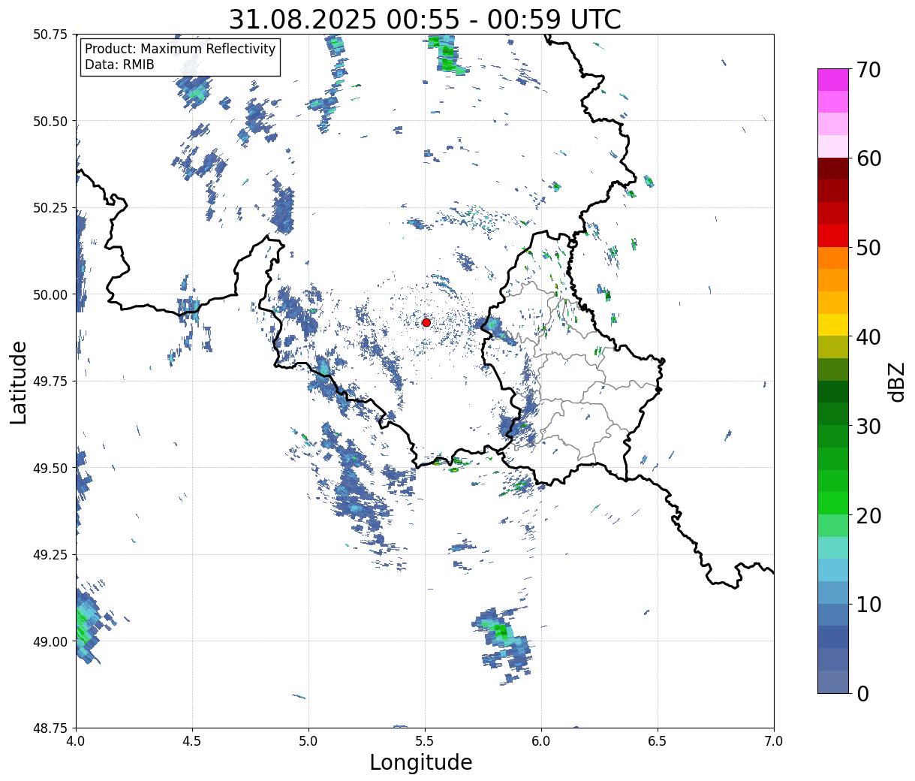The height and width of the screenshot is (781, 915).
Task: Click the bottom slate-blue colorbar segment above 0
Action: point(833,681)
